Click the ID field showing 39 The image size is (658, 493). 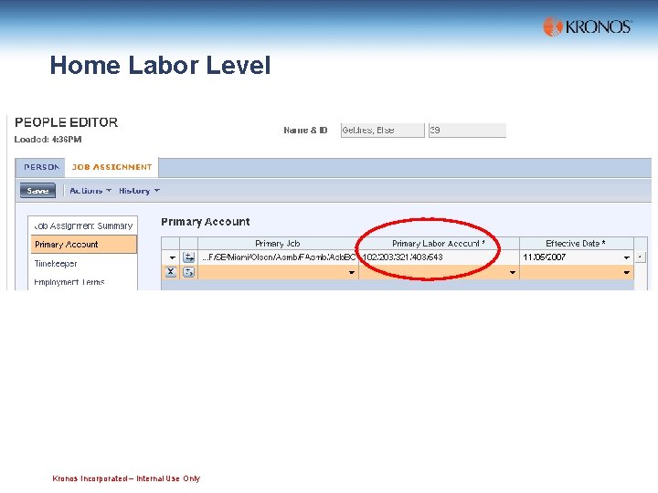(x=467, y=131)
